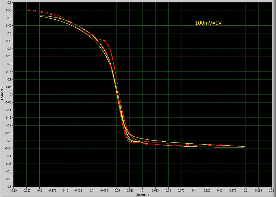Click the 0.075 tick on Channel 1 axis
276x197 pixels.
tap(181, 190)
